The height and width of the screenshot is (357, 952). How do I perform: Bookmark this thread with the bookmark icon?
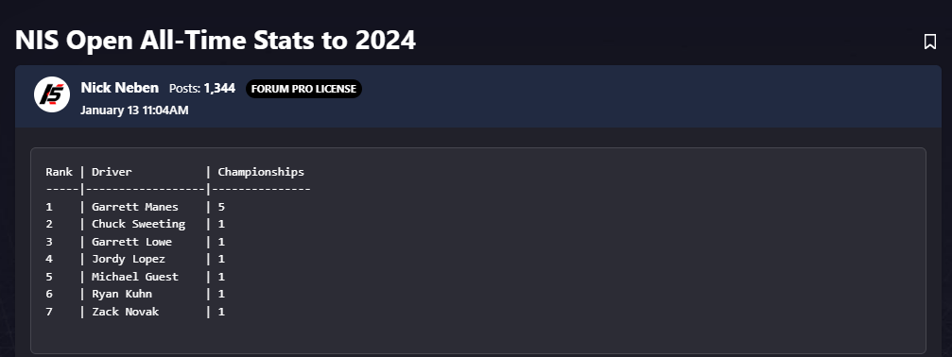(929, 42)
